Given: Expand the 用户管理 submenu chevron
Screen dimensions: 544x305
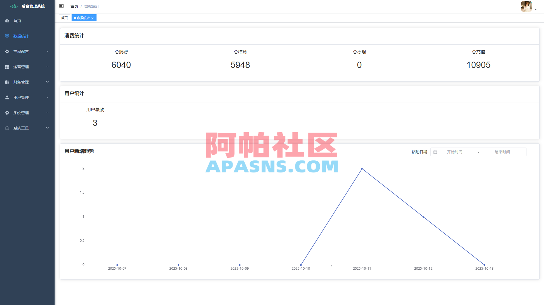Looking at the screenshot, I should point(48,97).
